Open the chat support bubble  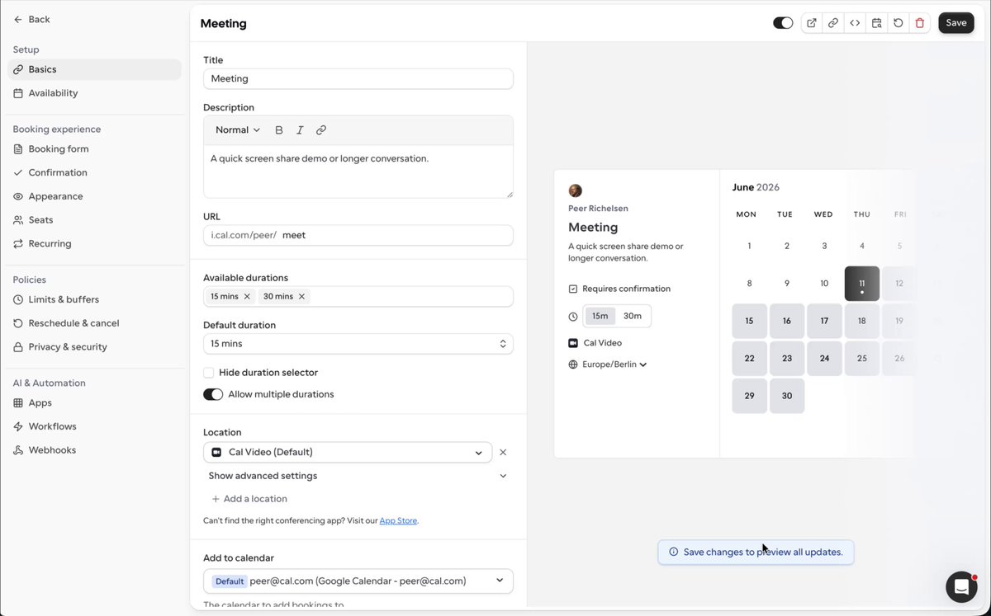pyautogui.click(x=961, y=586)
